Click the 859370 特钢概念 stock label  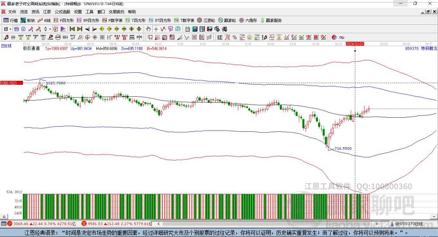(421, 49)
